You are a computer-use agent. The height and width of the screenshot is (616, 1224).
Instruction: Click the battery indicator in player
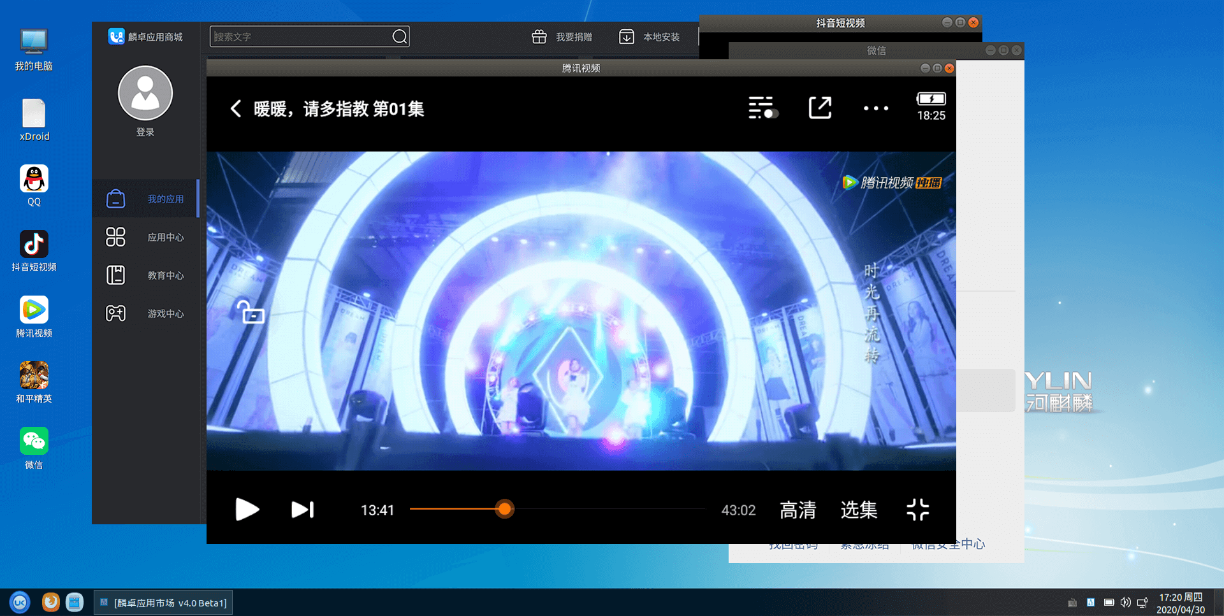(931, 99)
